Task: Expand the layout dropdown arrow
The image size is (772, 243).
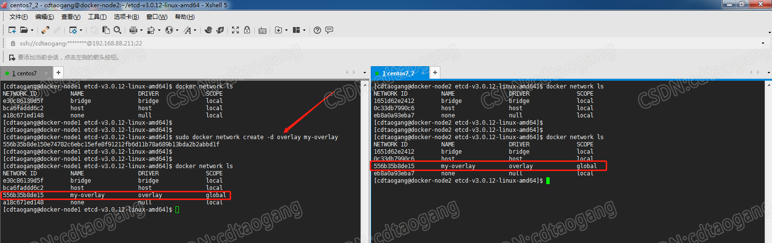Action: click(304, 30)
